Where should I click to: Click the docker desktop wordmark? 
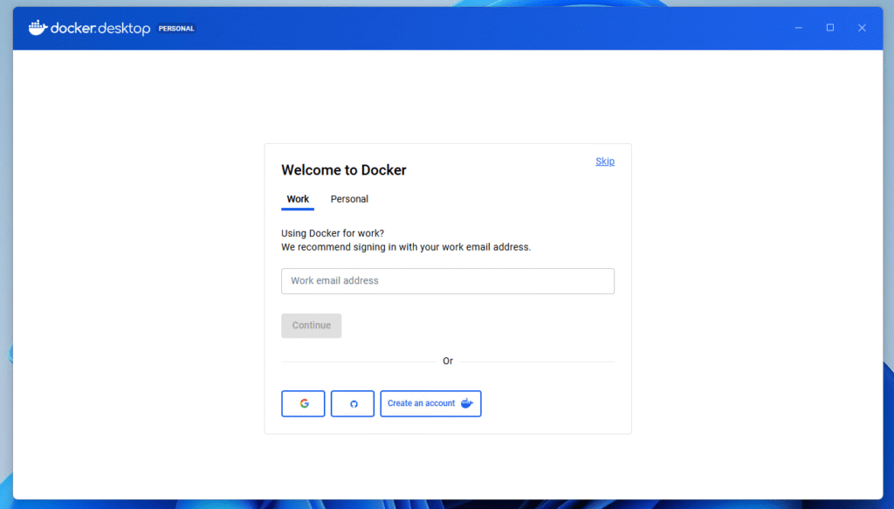pyautogui.click(x=100, y=28)
